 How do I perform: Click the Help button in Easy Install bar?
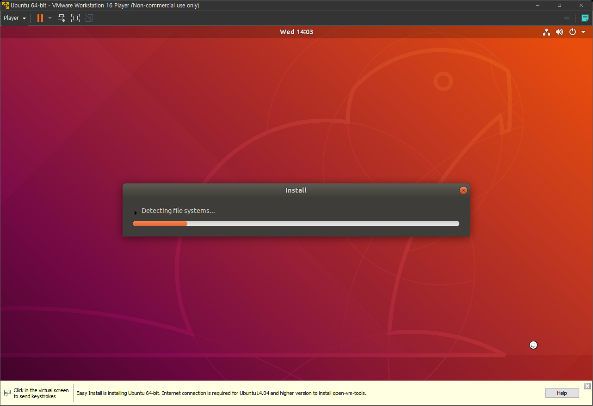pos(562,393)
